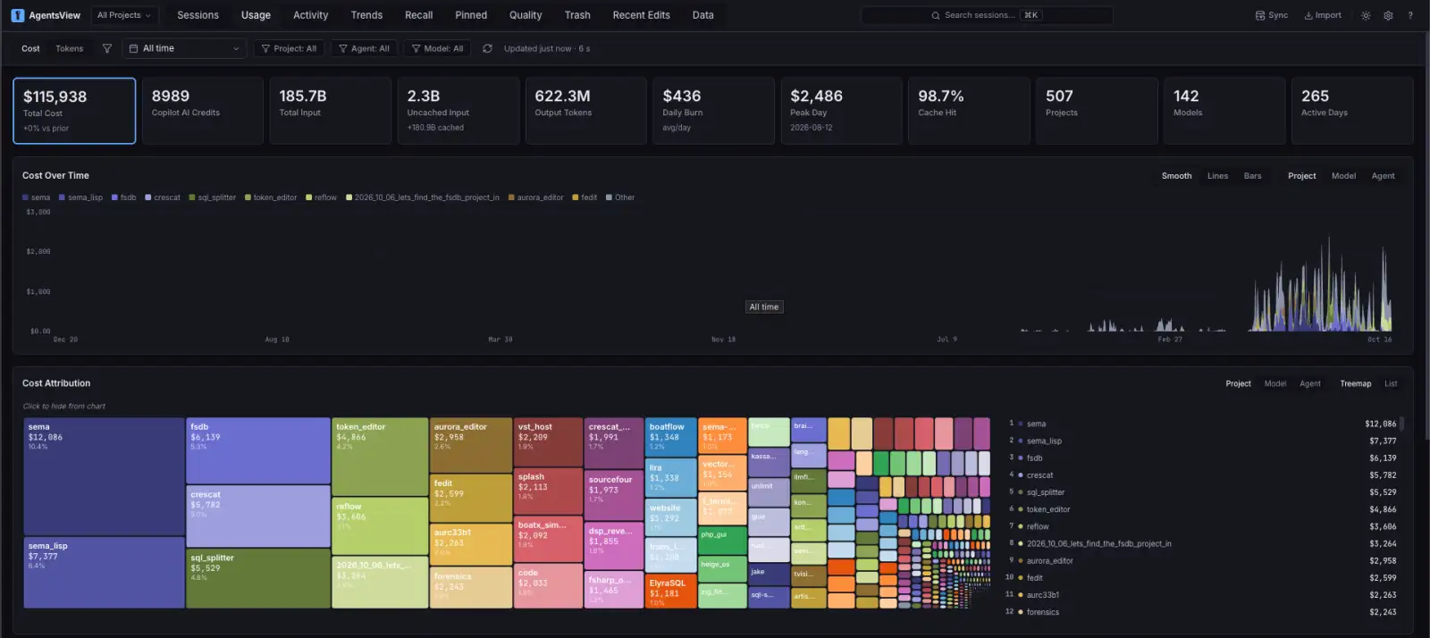1430x638 pixels.
Task: Group Cost Over Time by Agent
Action: 1383,176
